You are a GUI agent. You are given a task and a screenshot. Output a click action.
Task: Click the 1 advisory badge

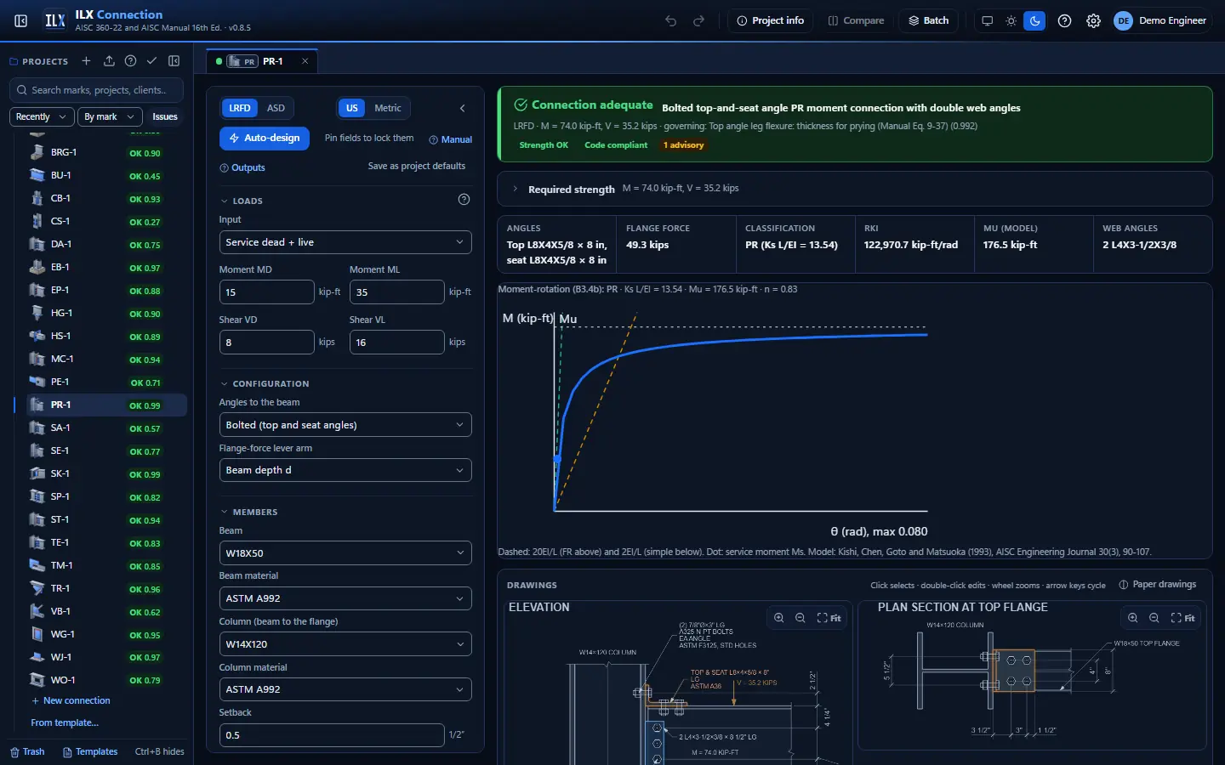684,145
